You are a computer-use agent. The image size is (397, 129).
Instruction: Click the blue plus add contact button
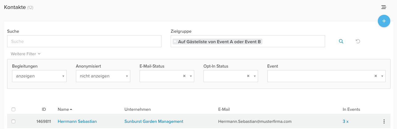click(384, 21)
